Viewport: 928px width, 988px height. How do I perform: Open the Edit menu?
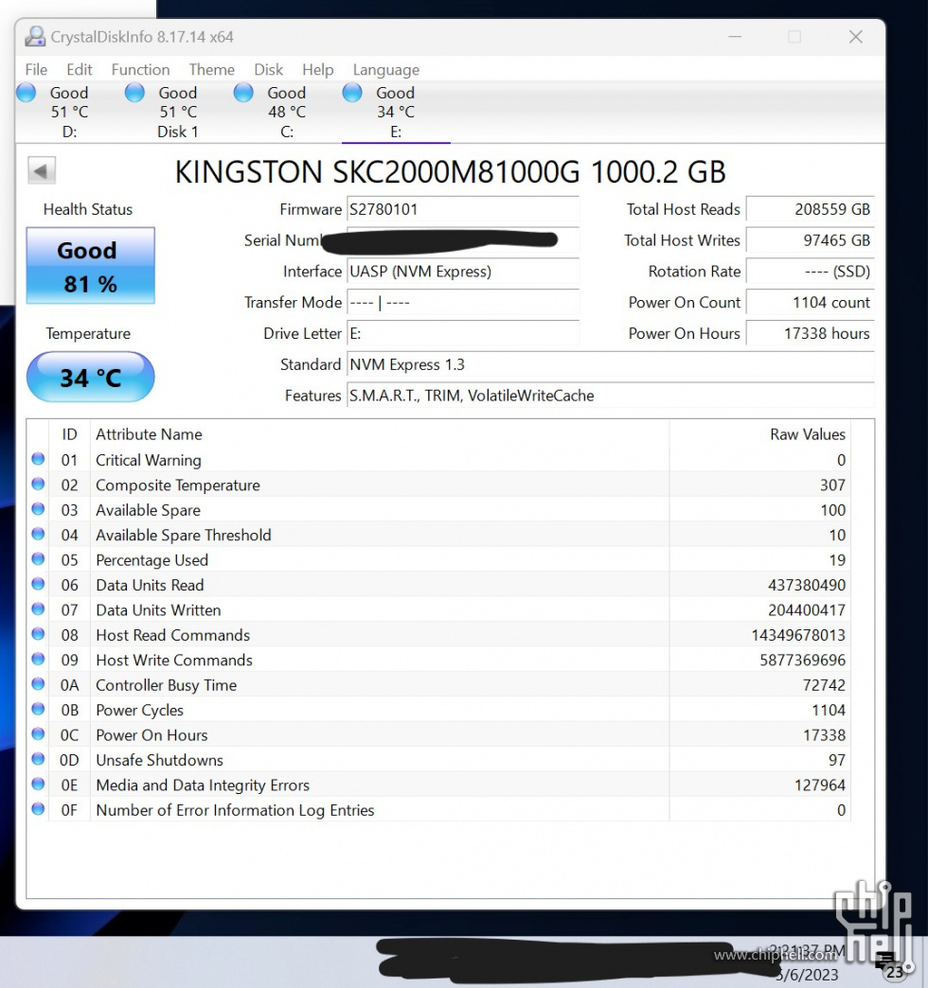tap(80, 69)
